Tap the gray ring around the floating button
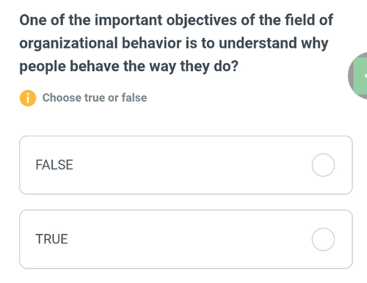 click(x=352, y=76)
